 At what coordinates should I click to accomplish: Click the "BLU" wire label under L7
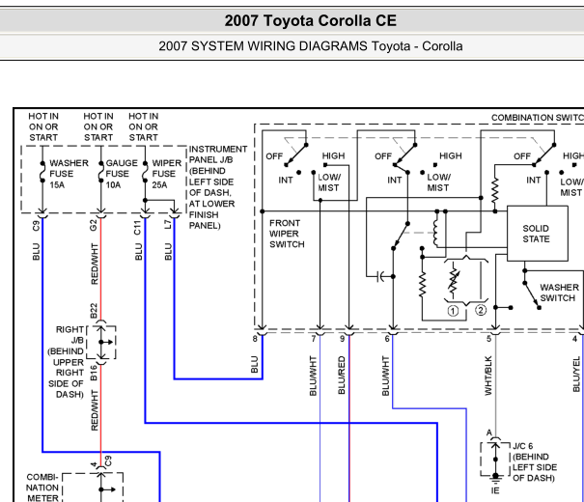point(168,252)
